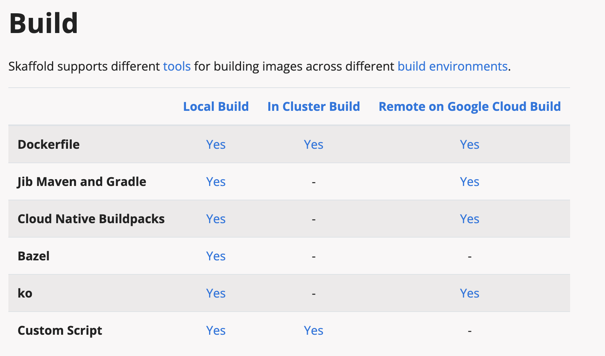Open Jib Maven Google Cloud Build 'Yes' link
Viewport: 605px width, 356px height.
point(470,182)
